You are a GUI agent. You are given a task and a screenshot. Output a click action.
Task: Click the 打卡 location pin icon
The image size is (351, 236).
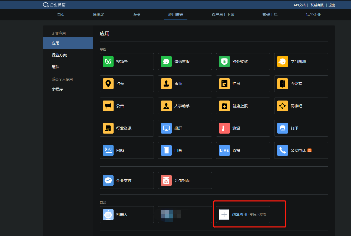click(x=108, y=84)
